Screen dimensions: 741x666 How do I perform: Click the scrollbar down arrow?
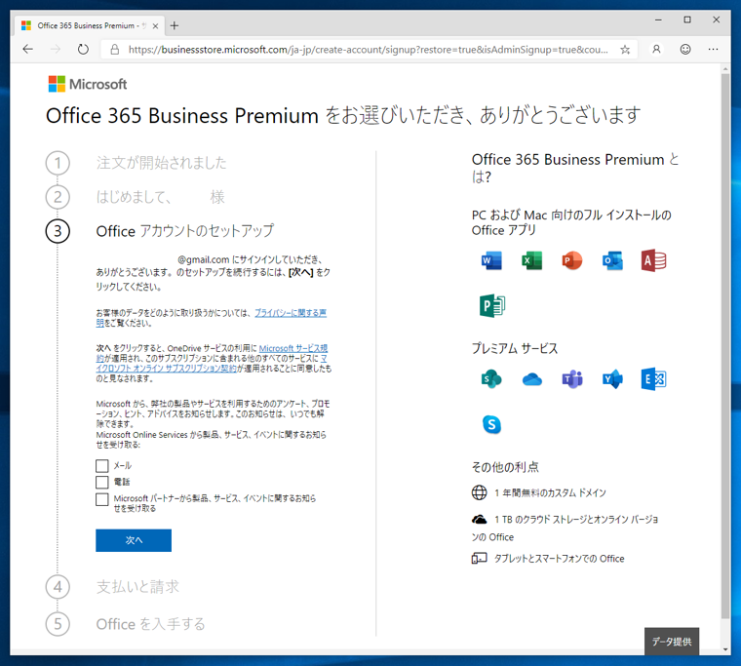pos(725,649)
